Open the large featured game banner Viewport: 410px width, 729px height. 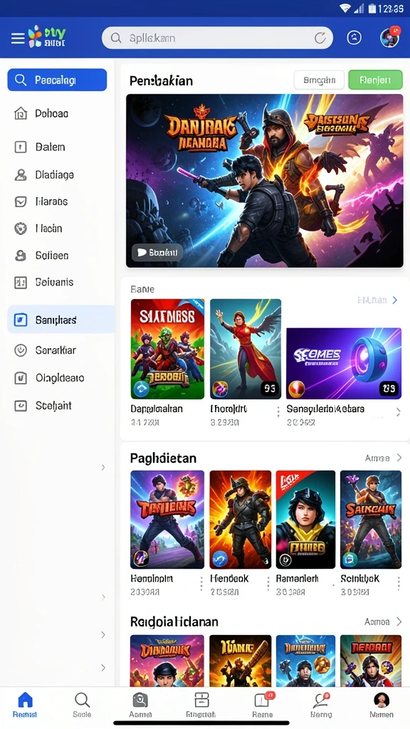tap(265, 181)
